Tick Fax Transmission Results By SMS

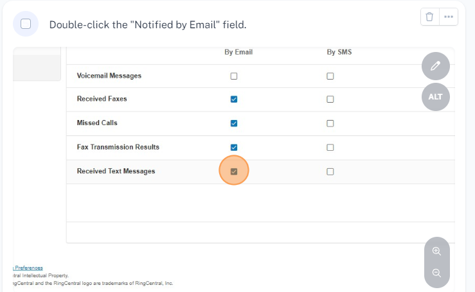click(330, 148)
